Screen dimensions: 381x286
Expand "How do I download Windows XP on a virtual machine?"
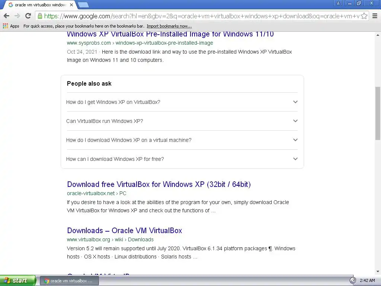pyautogui.click(x=182, y=140)
